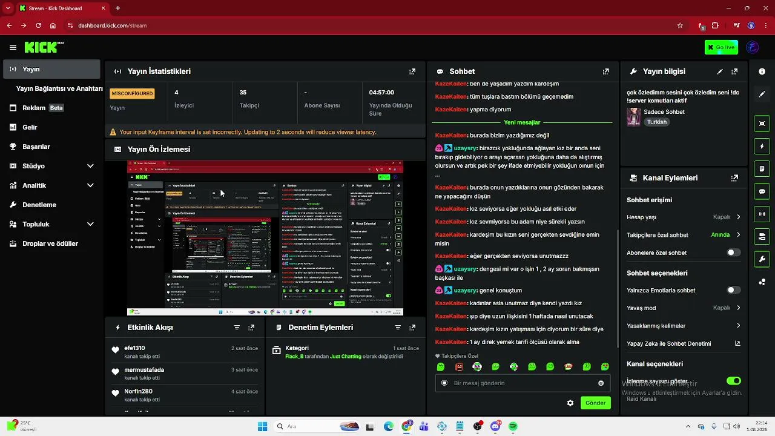Click the Turkish language tag
The height and width of the screenshot is (436, 775).
pyautogui.click(x=656, y=122)
